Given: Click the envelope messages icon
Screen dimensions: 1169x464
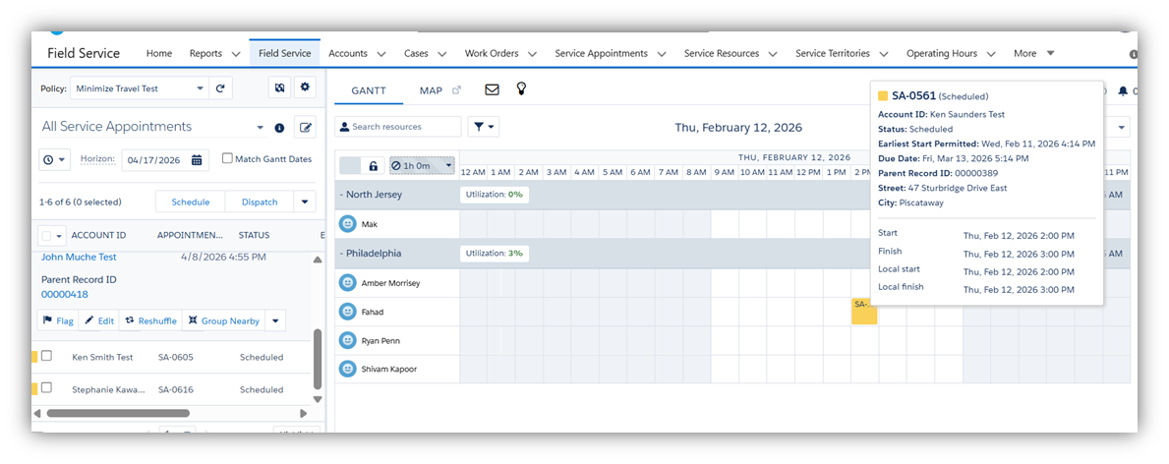Looking at the screenshot, I should coord(492,90).
